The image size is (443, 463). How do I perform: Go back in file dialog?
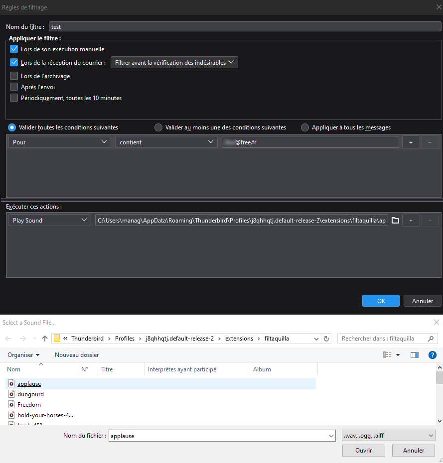(x=8, y=339)
